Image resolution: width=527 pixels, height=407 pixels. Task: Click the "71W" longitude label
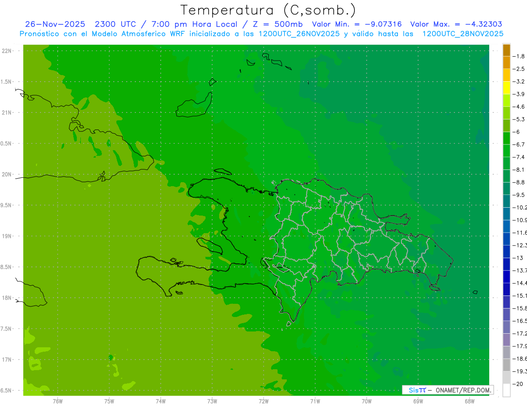(x=315, y=401)
